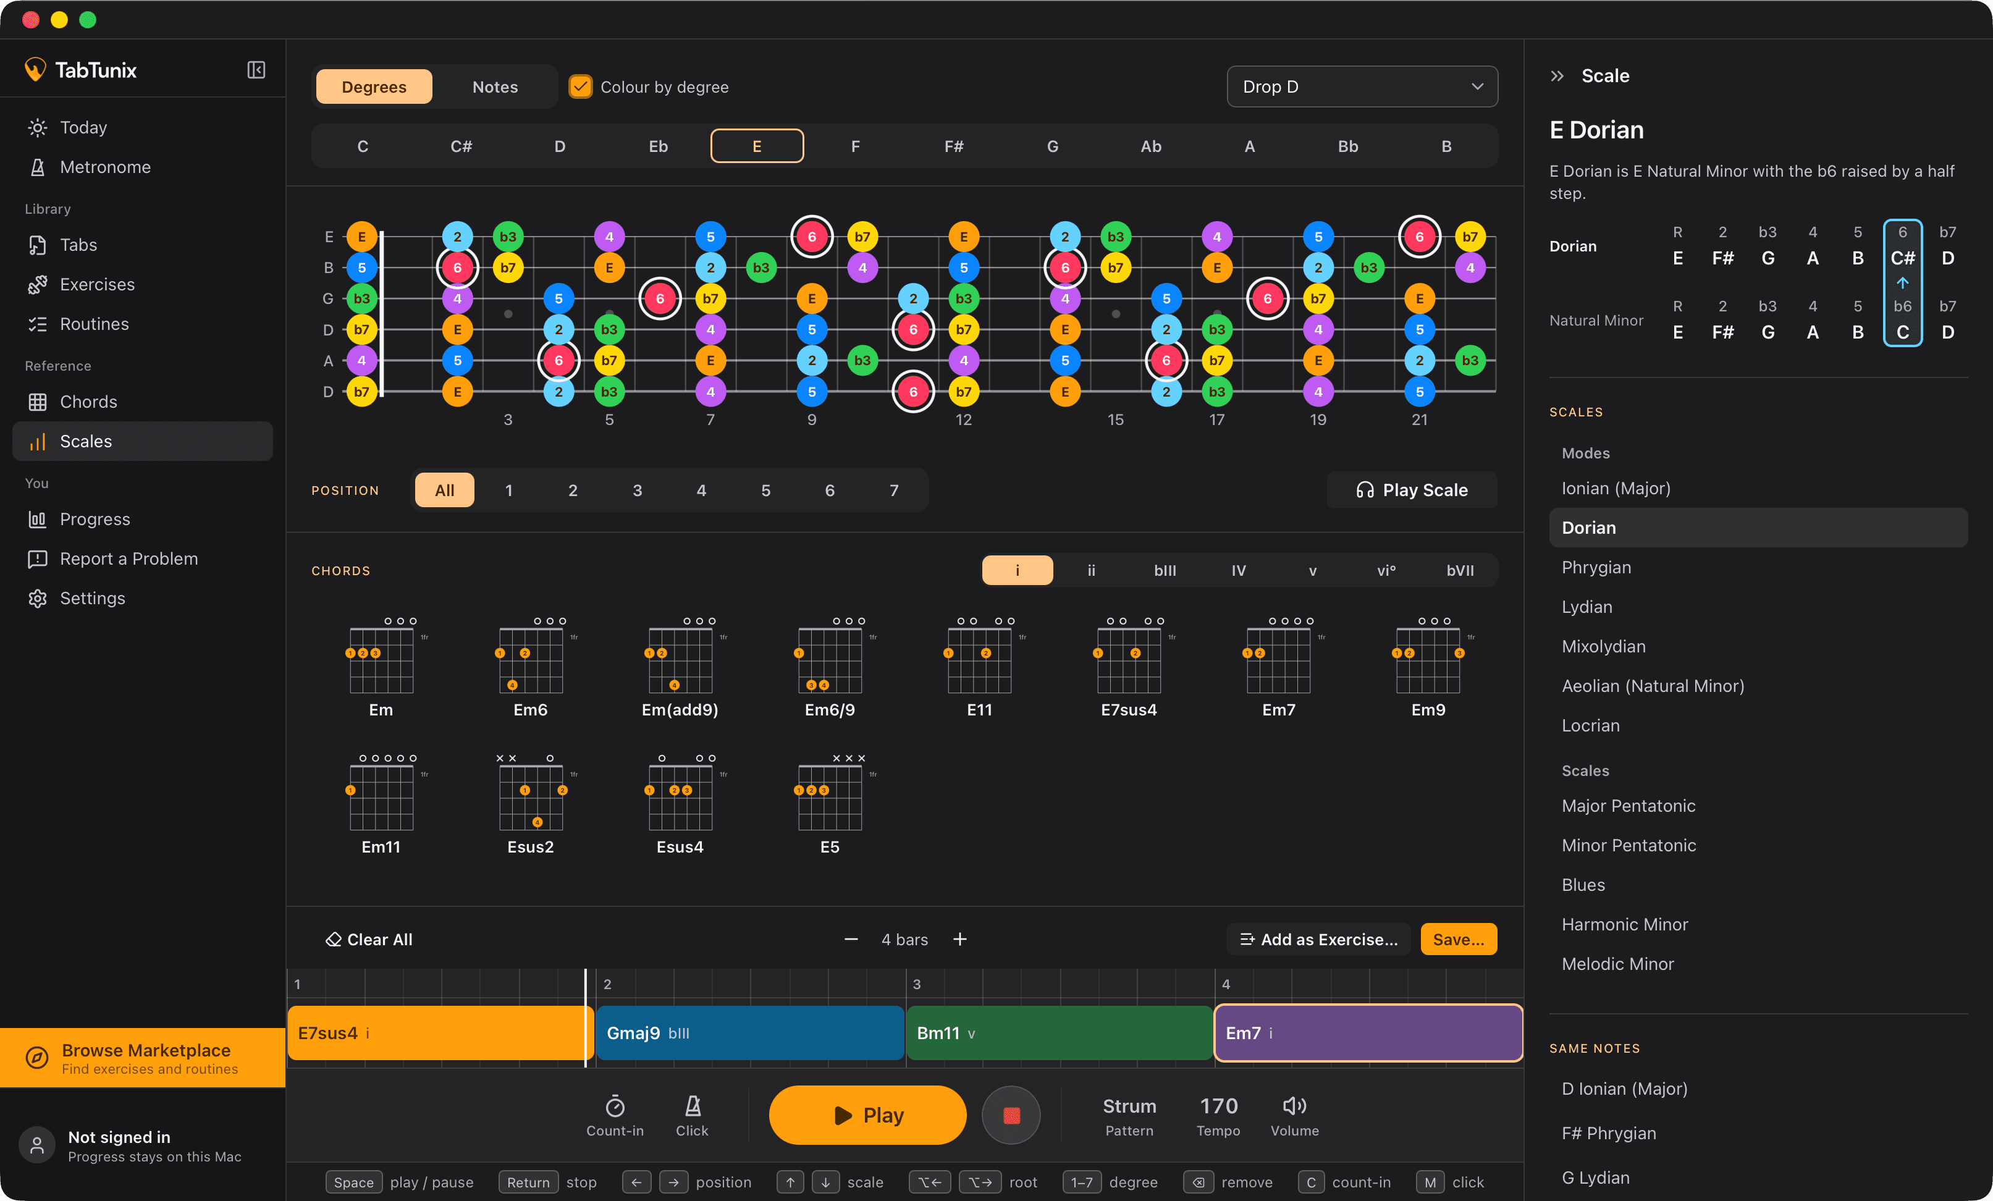Open the Volume speaker control
The height and width of the screenshot is (1201, 1993).
(1294, 1115)
